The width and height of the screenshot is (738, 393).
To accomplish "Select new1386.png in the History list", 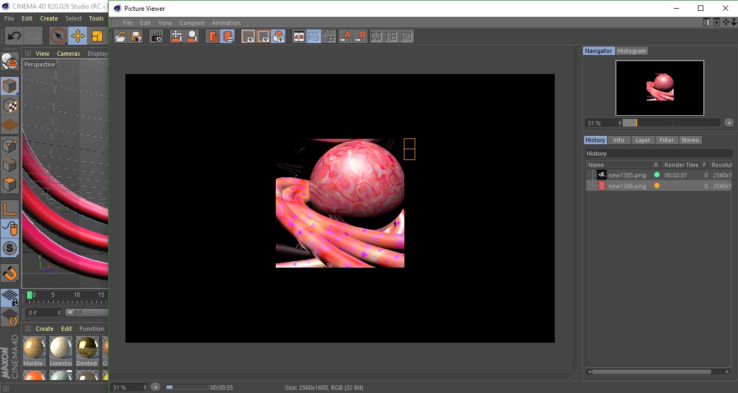I will (x=627, y=186).
